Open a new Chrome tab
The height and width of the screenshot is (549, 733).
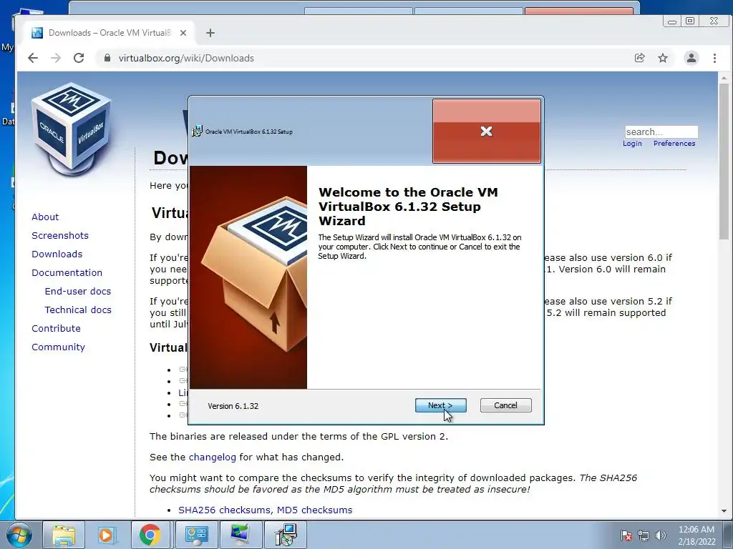pos(210,33)
